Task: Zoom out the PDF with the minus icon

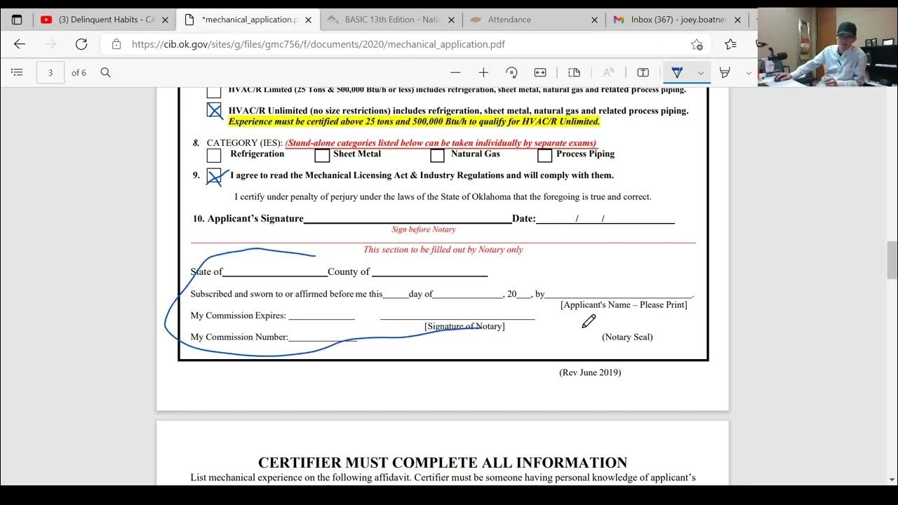Action: click(x=455, y=72)
